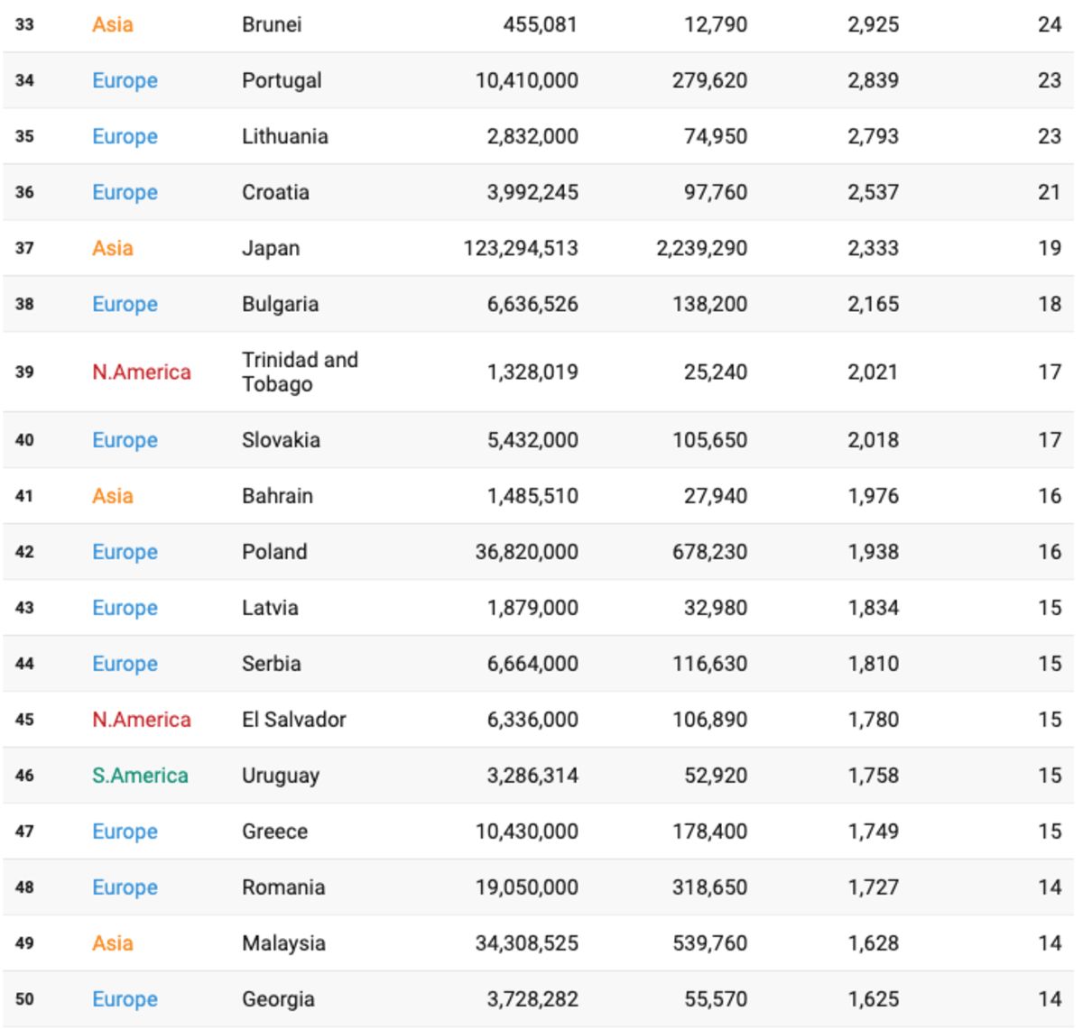This screenshot has height=1029, width=1083.
Task: Click Romania's 19,050,000 population cell
Action: click(527, 887)
